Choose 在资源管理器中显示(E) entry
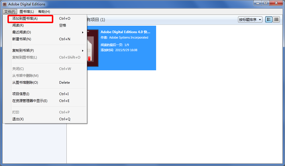Image resolution: width=285 pixels, height=166 pixels. pyautogui.click(x=45, y=101)
